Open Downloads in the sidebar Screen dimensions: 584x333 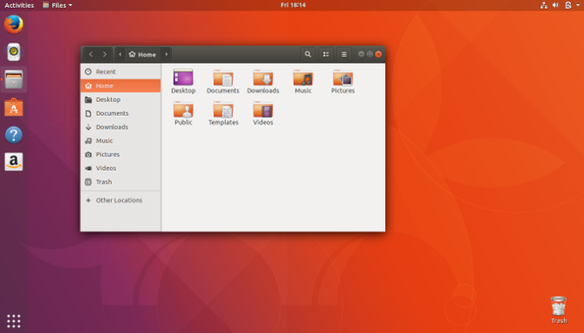click(120, 127)
